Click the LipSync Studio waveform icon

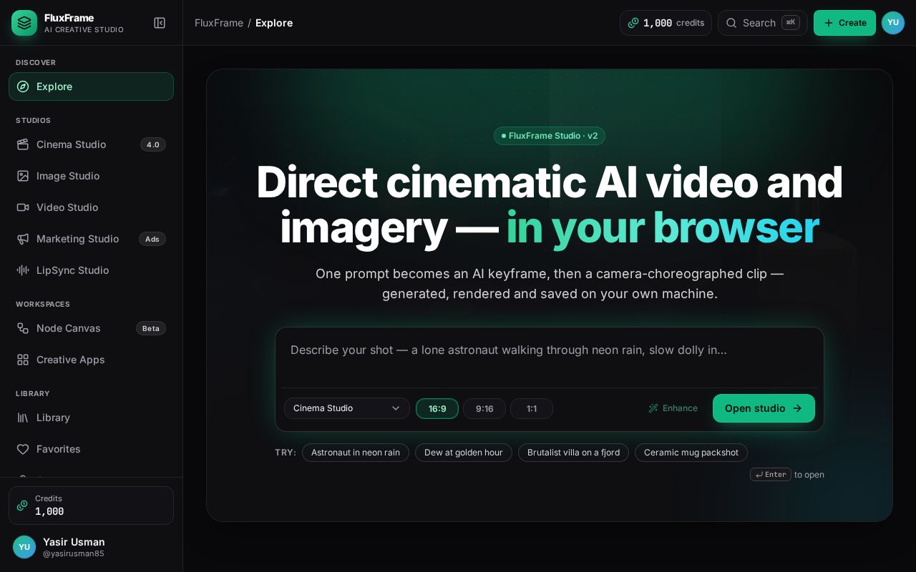coord(23,270)
